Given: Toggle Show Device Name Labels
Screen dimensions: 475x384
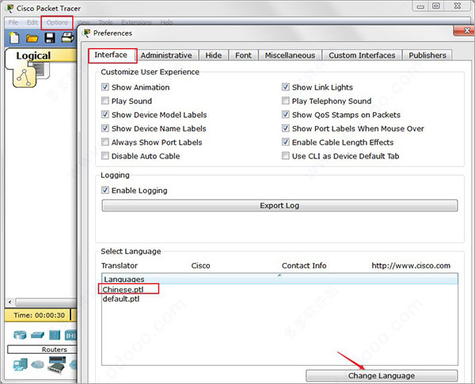Looking at the screenshot, I should coord(104,128).
